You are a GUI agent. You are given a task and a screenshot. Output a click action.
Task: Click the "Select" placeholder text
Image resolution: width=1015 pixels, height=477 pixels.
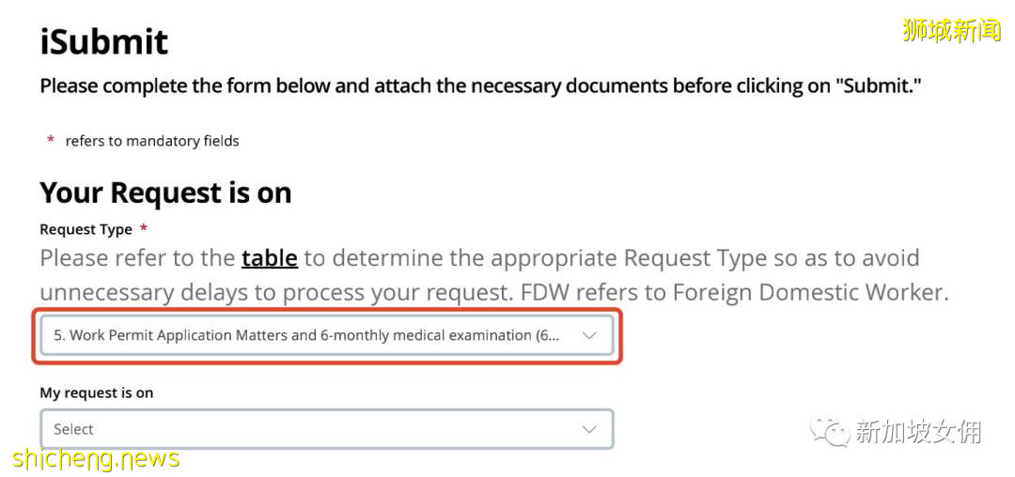[x=73, y=429]
